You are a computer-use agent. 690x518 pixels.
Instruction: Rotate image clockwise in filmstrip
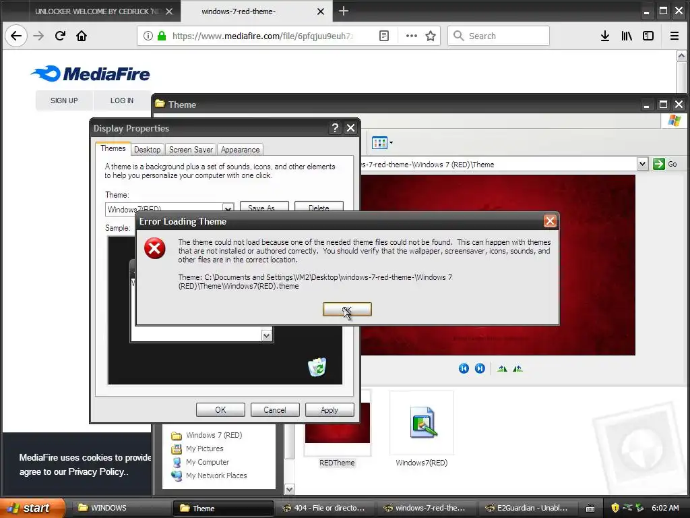[502, 368]
